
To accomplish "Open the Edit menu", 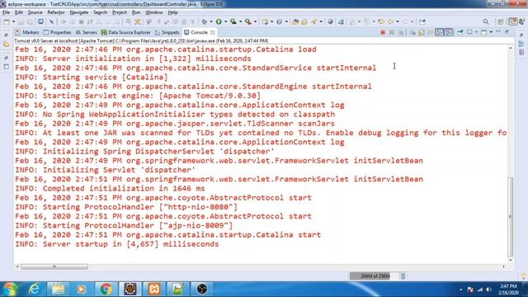I will tap(19, 12).
